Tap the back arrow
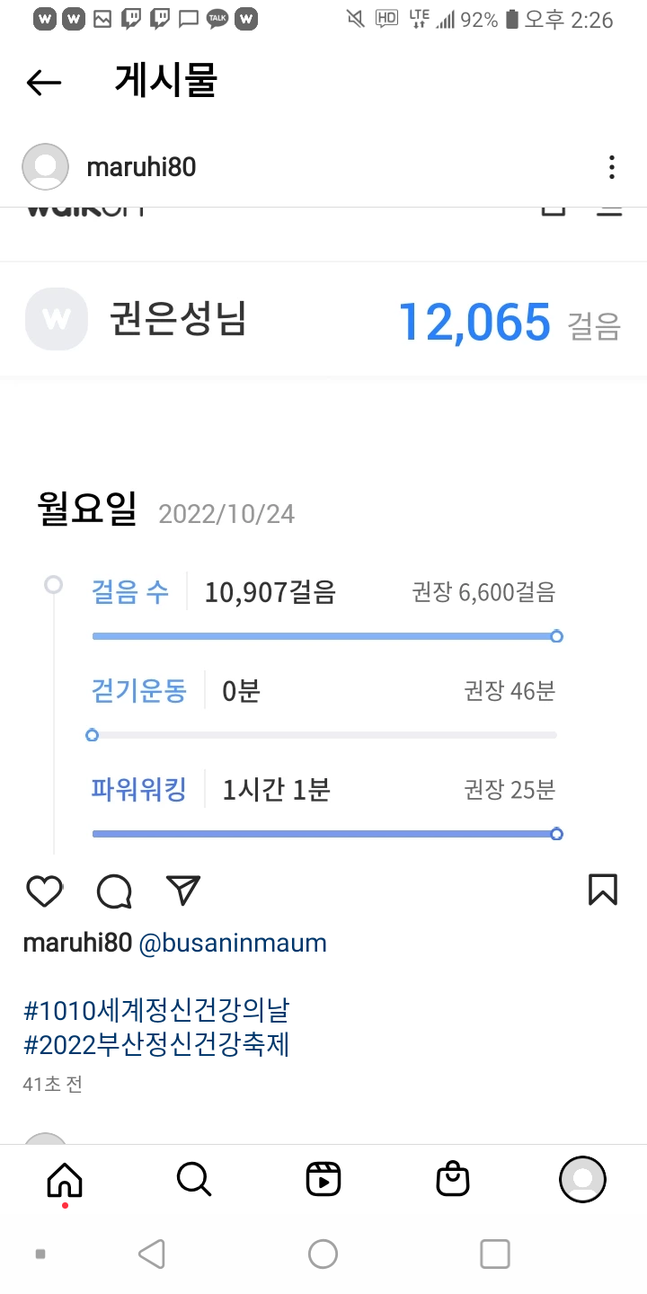Screen dimensions: 647x1294 coord(43,83)
